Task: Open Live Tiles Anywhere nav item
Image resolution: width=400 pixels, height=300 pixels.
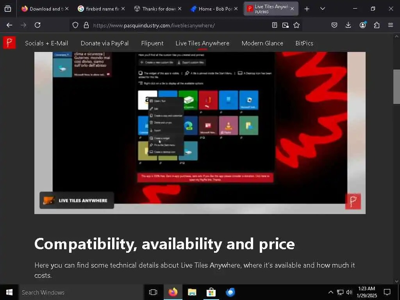Action: pos(202,43)
